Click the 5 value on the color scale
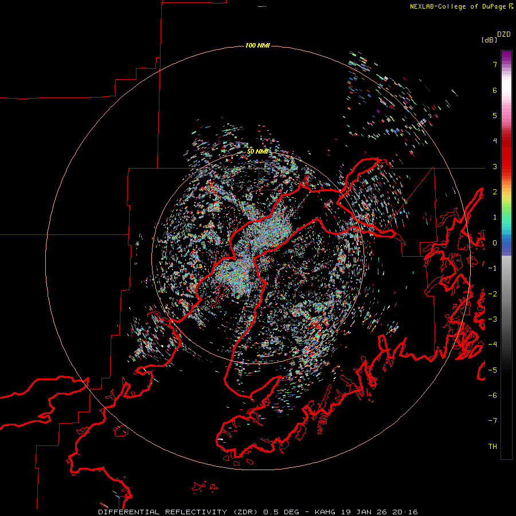Screen dimensions: 516x516 click(495, 115)
